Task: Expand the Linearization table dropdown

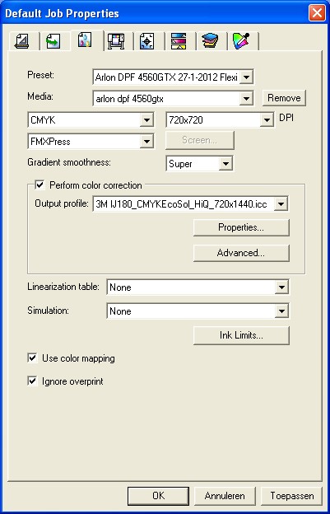Action: 281,287
